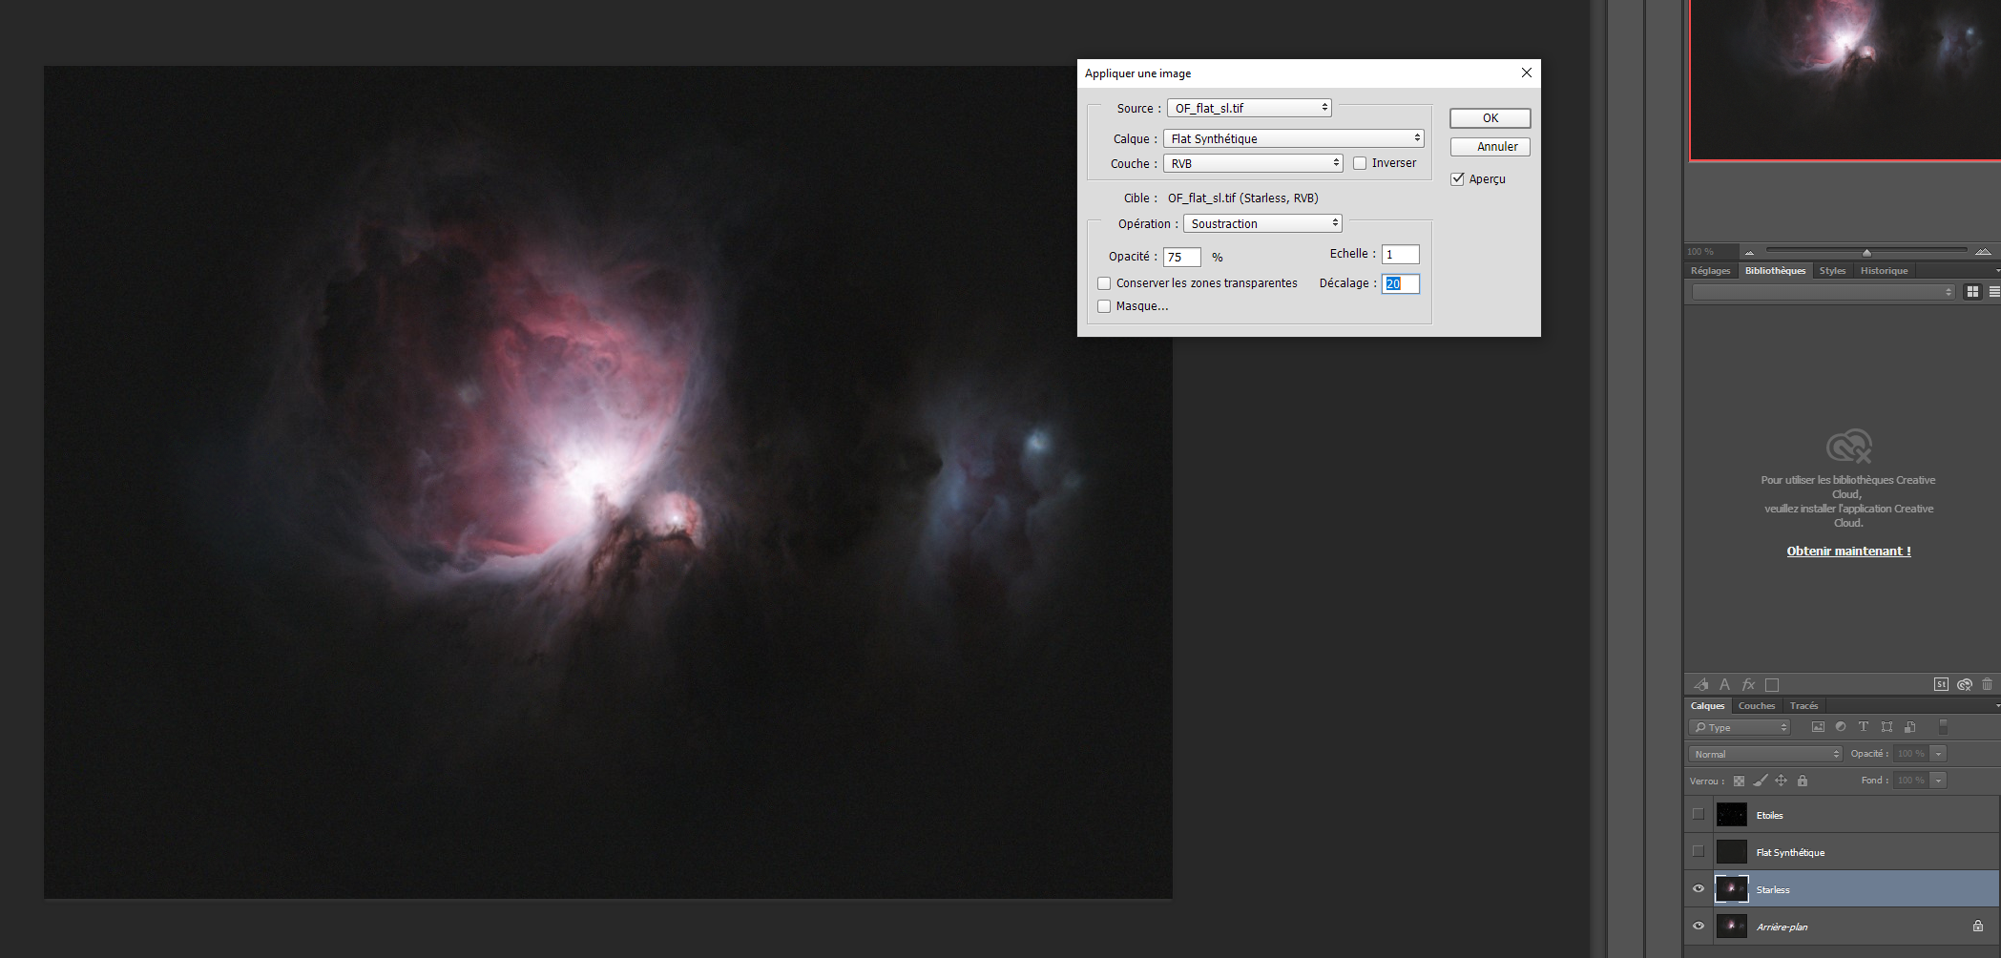
Task: Select the Bibliothèques tab
Action: coord(1775,271)
